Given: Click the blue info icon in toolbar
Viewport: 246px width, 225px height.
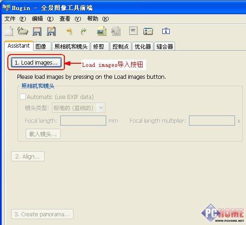Looking at the screenshot, I should (x=166, y=31).
